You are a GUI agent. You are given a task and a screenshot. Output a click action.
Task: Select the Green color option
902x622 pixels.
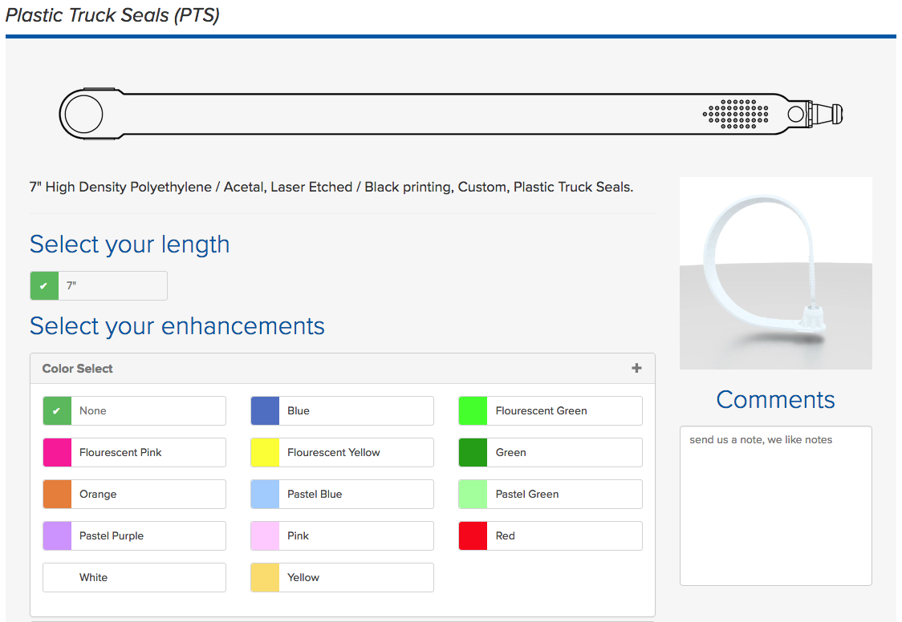click(x=551, y=453)
